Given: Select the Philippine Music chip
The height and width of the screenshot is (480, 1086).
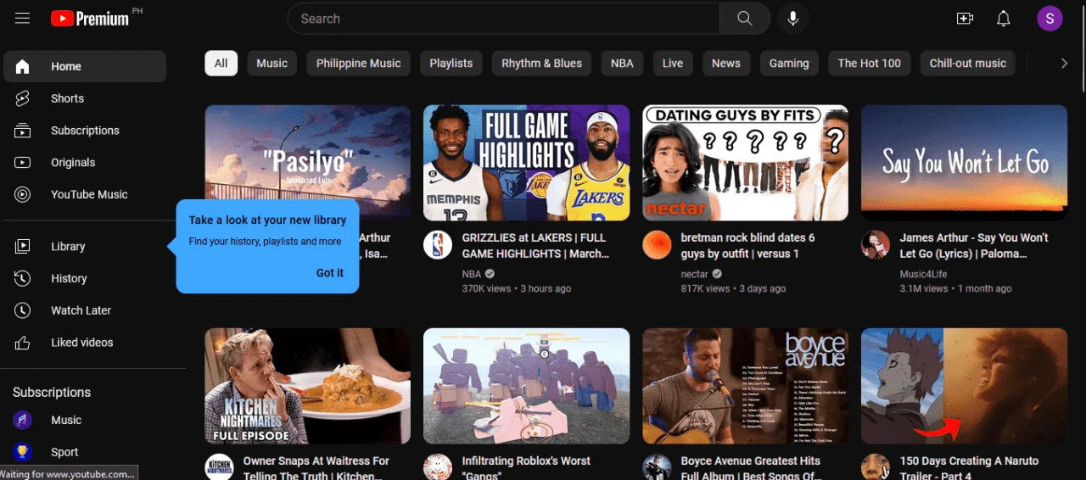Looking at the screenshot, I should coord(359,63).
